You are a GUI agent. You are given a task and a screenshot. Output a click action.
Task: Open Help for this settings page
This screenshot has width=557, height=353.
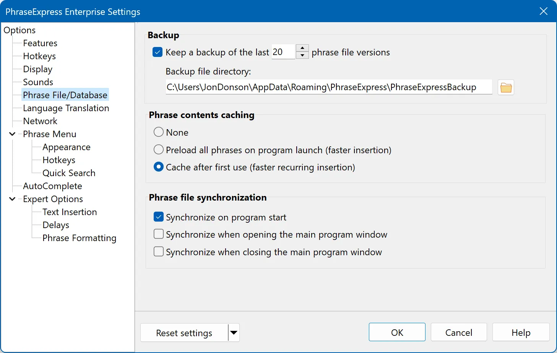[x=521, y=332]
